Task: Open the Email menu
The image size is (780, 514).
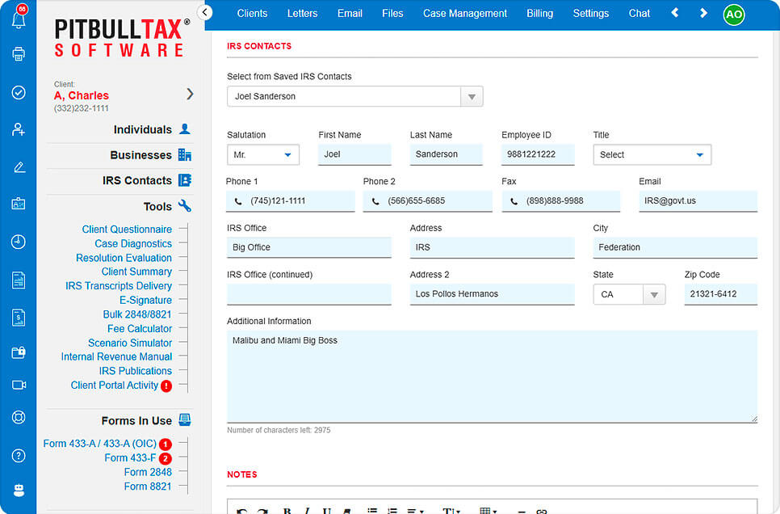Action: click(x=350, y=14)
